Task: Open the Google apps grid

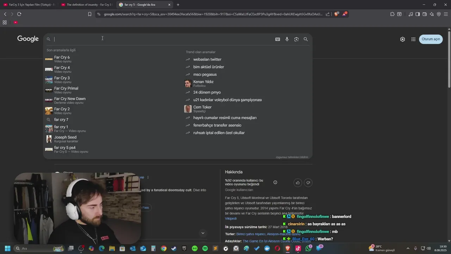Action: (413, 39)
